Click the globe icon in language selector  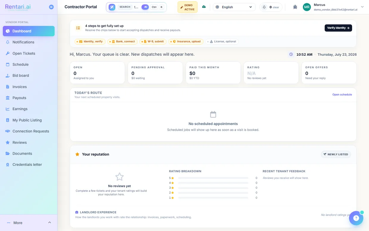tap(217, 7)
